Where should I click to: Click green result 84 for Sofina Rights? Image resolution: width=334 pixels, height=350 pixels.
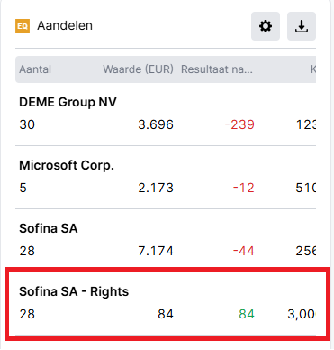pyautogui.click(x=247, y=314)
